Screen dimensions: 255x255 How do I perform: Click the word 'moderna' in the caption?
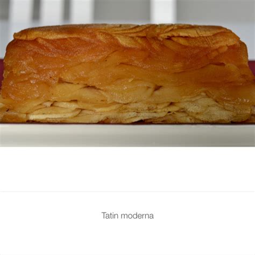click(x=137, y=216)
